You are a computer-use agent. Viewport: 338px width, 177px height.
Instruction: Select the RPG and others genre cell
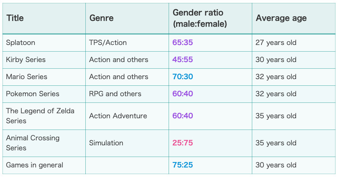click(115, 94)
